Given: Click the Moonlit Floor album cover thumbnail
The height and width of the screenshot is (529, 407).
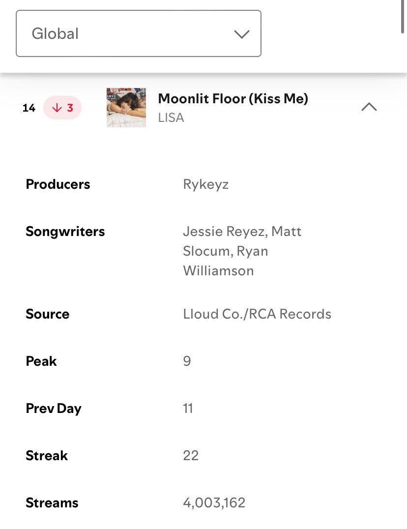Looking at the screenshot, I should (126, 108).
